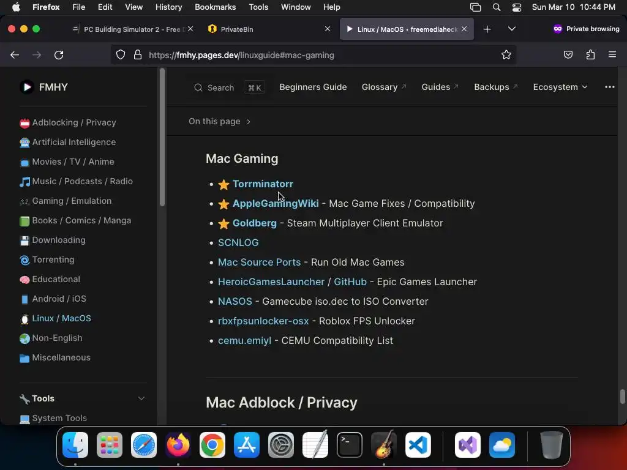This screenshot has height=470, width=627.
Task: Click the forward navigation arrow
Action: 37,54
